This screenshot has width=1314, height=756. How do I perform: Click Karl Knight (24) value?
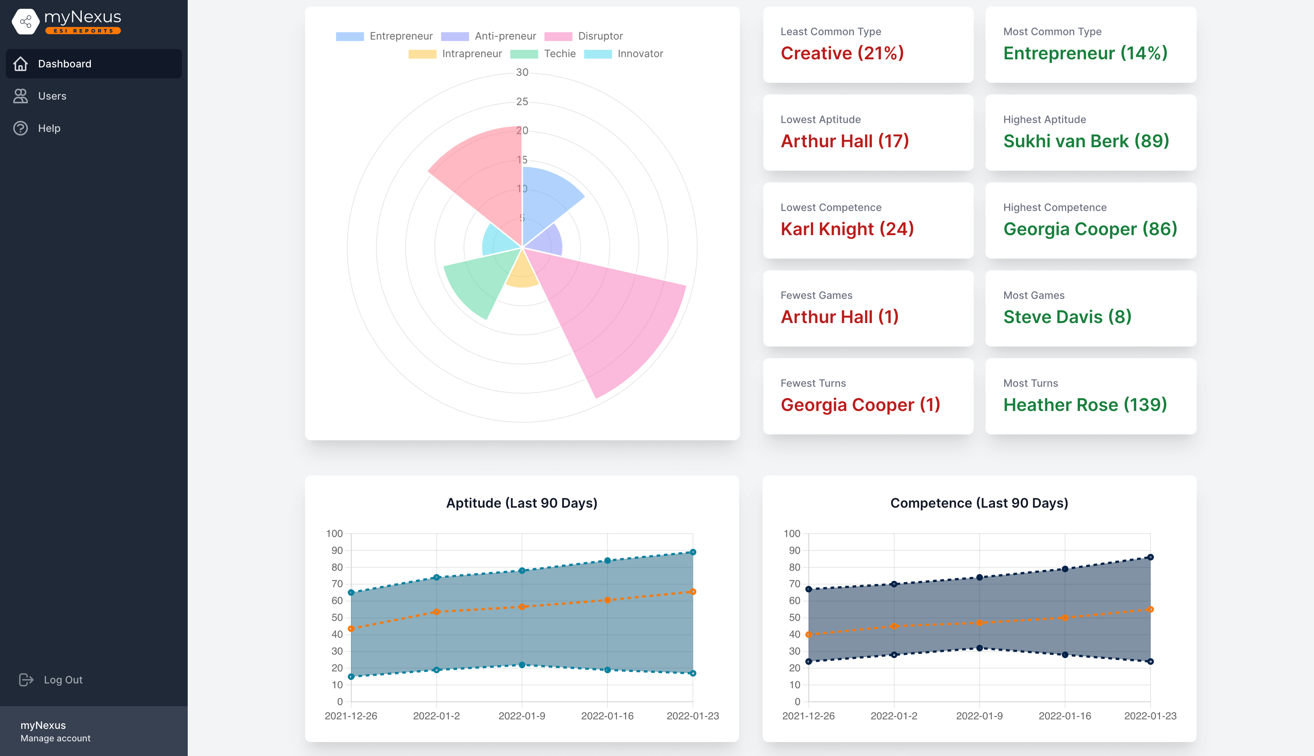847,229
